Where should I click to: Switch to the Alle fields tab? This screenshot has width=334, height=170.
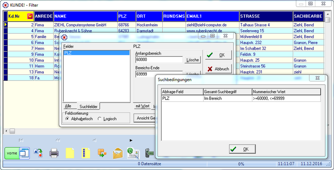(x=68, y=106)
